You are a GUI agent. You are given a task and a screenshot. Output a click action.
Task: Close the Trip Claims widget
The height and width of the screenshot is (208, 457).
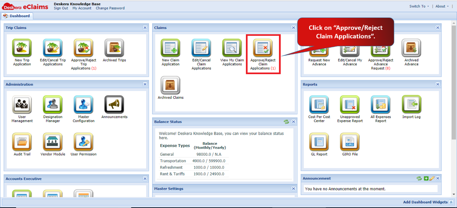pyautogui.click(x=145, y=28)
